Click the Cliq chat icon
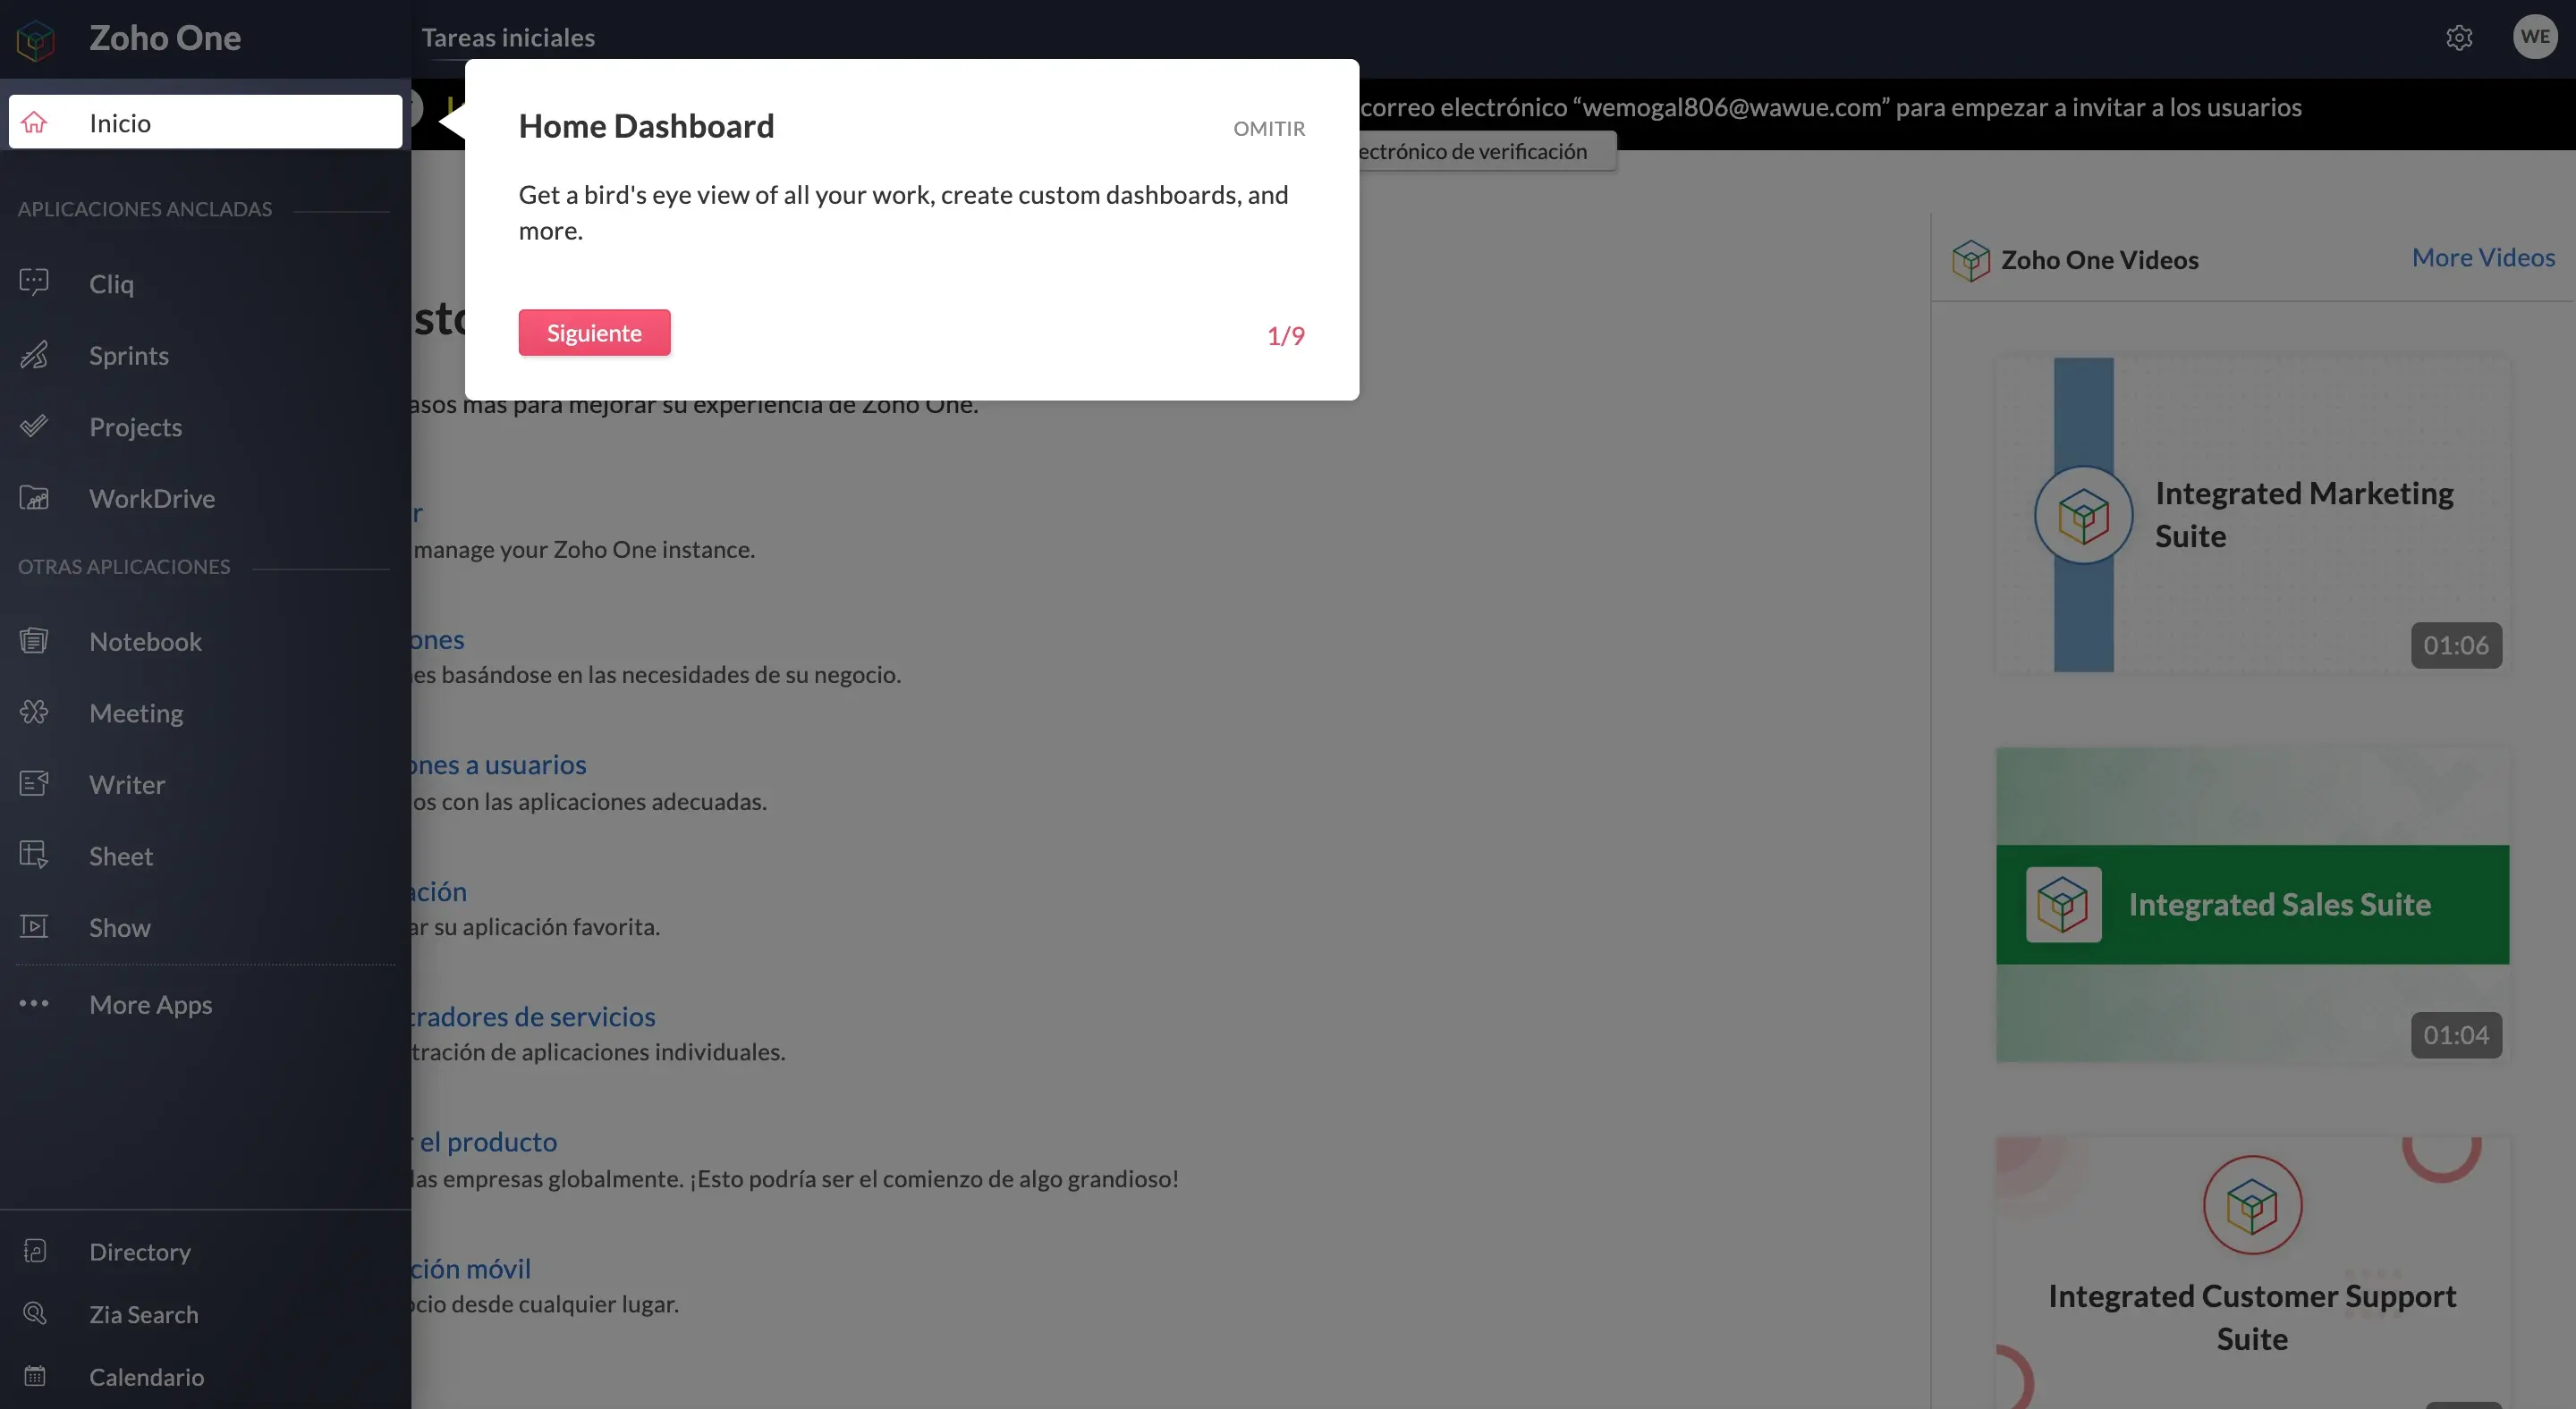 point(34,283)
